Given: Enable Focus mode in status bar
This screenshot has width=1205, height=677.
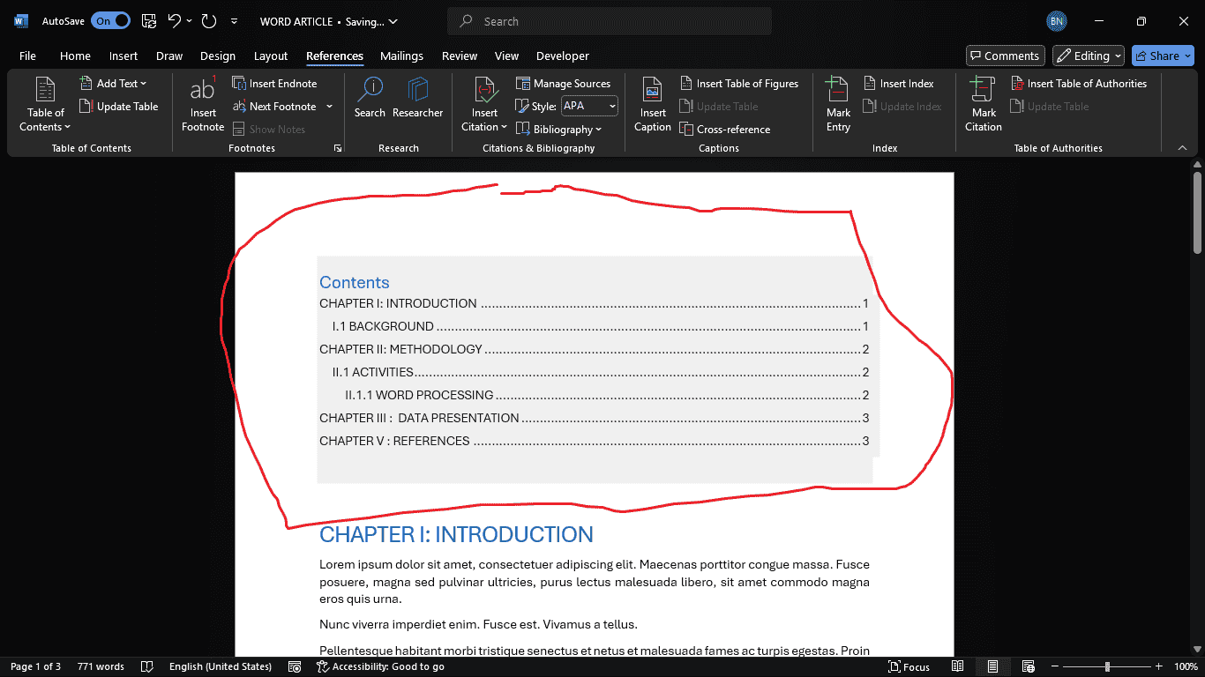Looking at the screenshot, I should pos(909,666).
